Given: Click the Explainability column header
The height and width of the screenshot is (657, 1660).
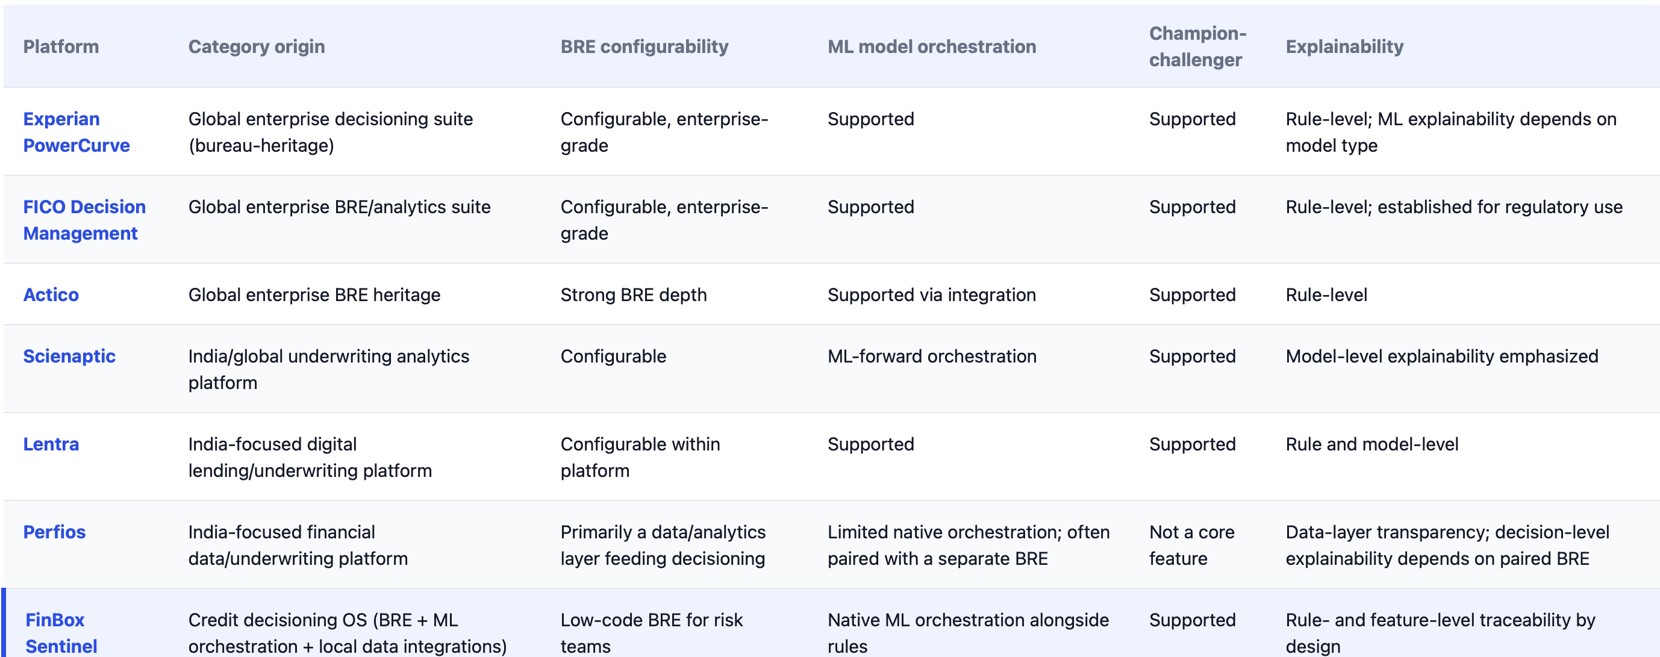Looking at the screenshot, I should point(1344,46).
